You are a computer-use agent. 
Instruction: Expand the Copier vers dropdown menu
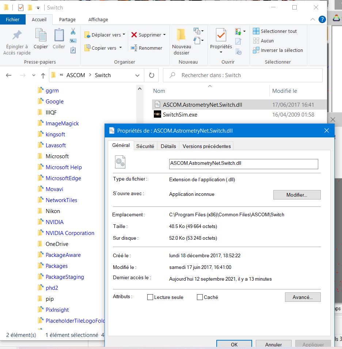(121, 48)
